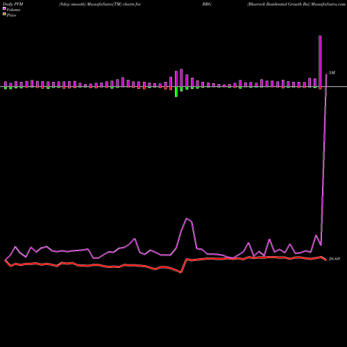Screen dimensions: 347x347
Task: Click the '(3day smooth) MunafaSutra(TM) charts for' text
Action: 100,4
